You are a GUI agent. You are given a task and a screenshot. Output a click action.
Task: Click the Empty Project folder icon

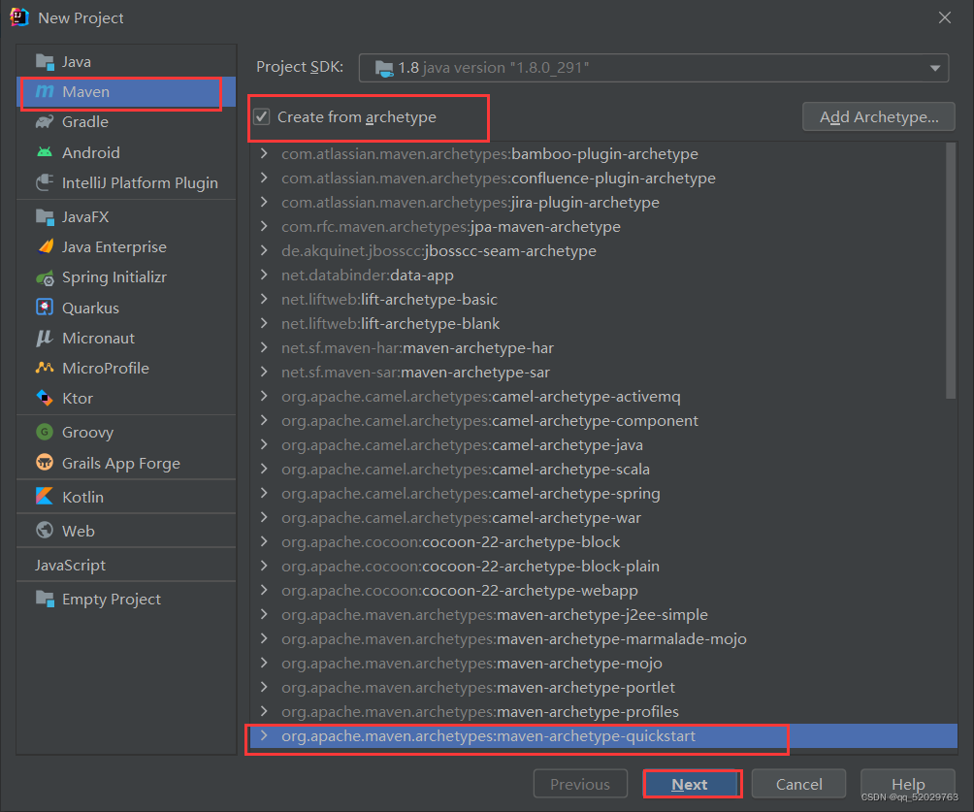45,599
